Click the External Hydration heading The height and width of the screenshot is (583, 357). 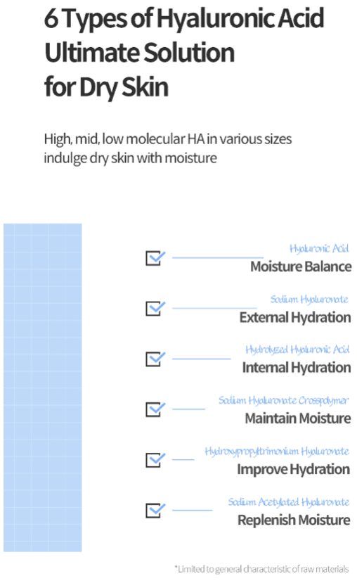click(295, 318)
